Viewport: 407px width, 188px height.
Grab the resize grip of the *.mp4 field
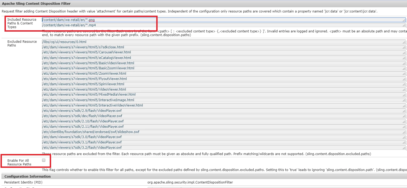[404, 25]
